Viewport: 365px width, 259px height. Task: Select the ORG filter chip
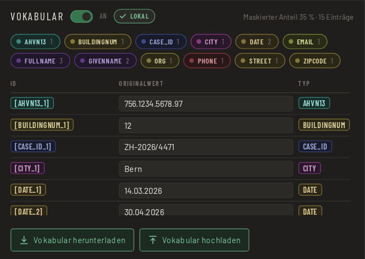160,61
